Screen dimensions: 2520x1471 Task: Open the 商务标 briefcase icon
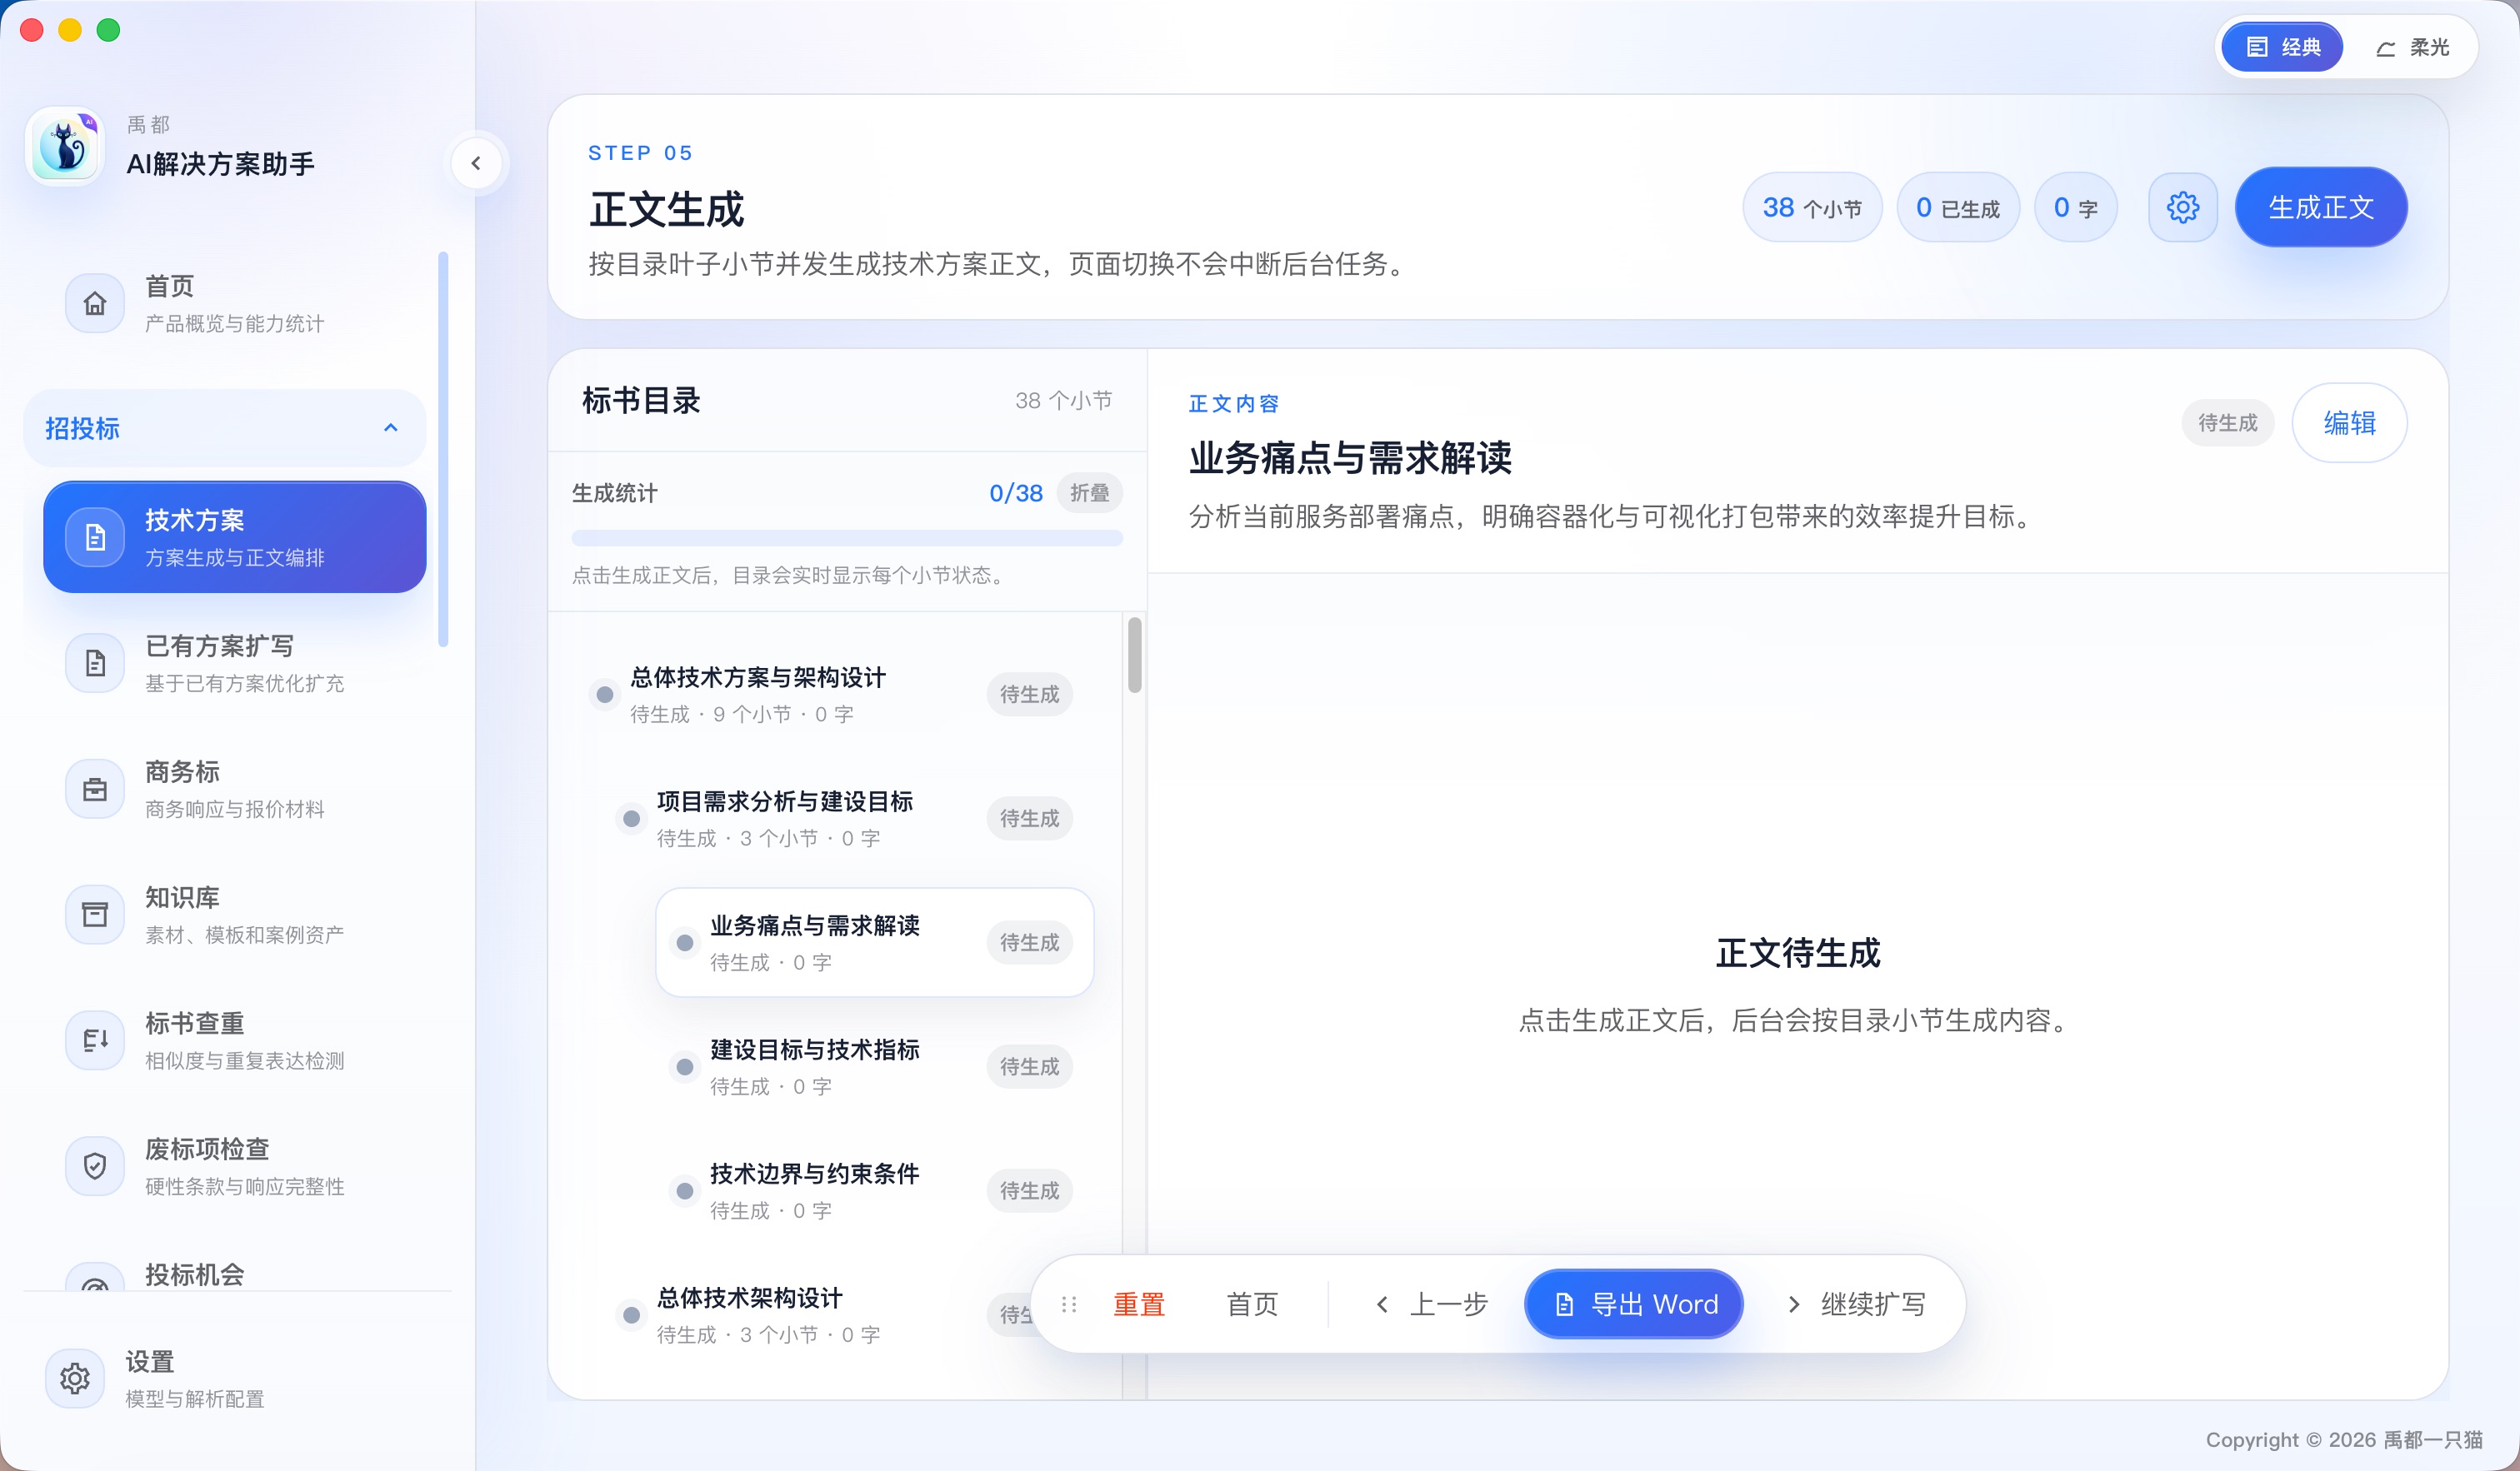pyautogui.click(x=95, y=790)
